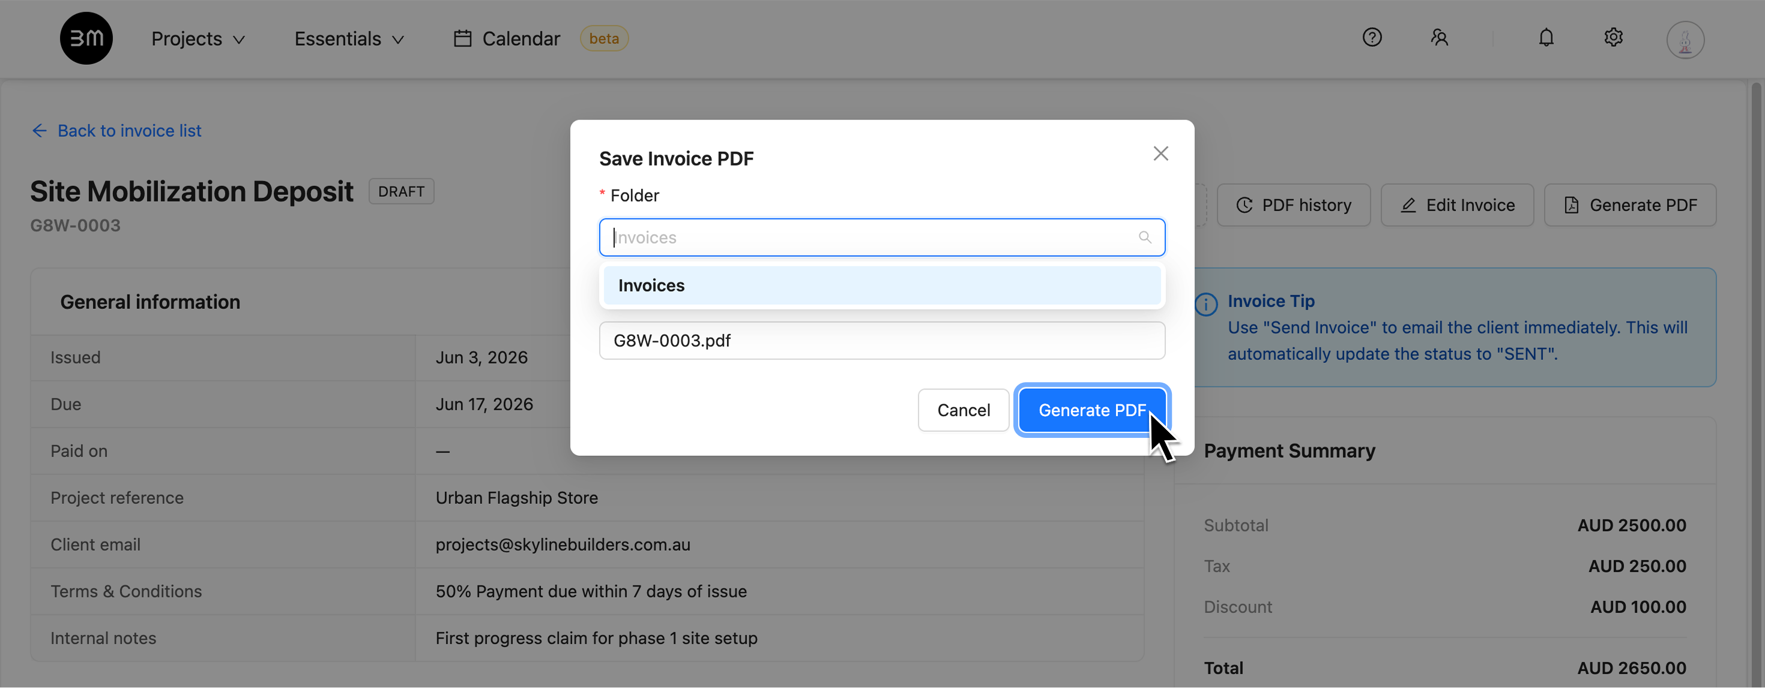Open the Projects dropdown menu
1765x688 pixels.
[198, 39]
